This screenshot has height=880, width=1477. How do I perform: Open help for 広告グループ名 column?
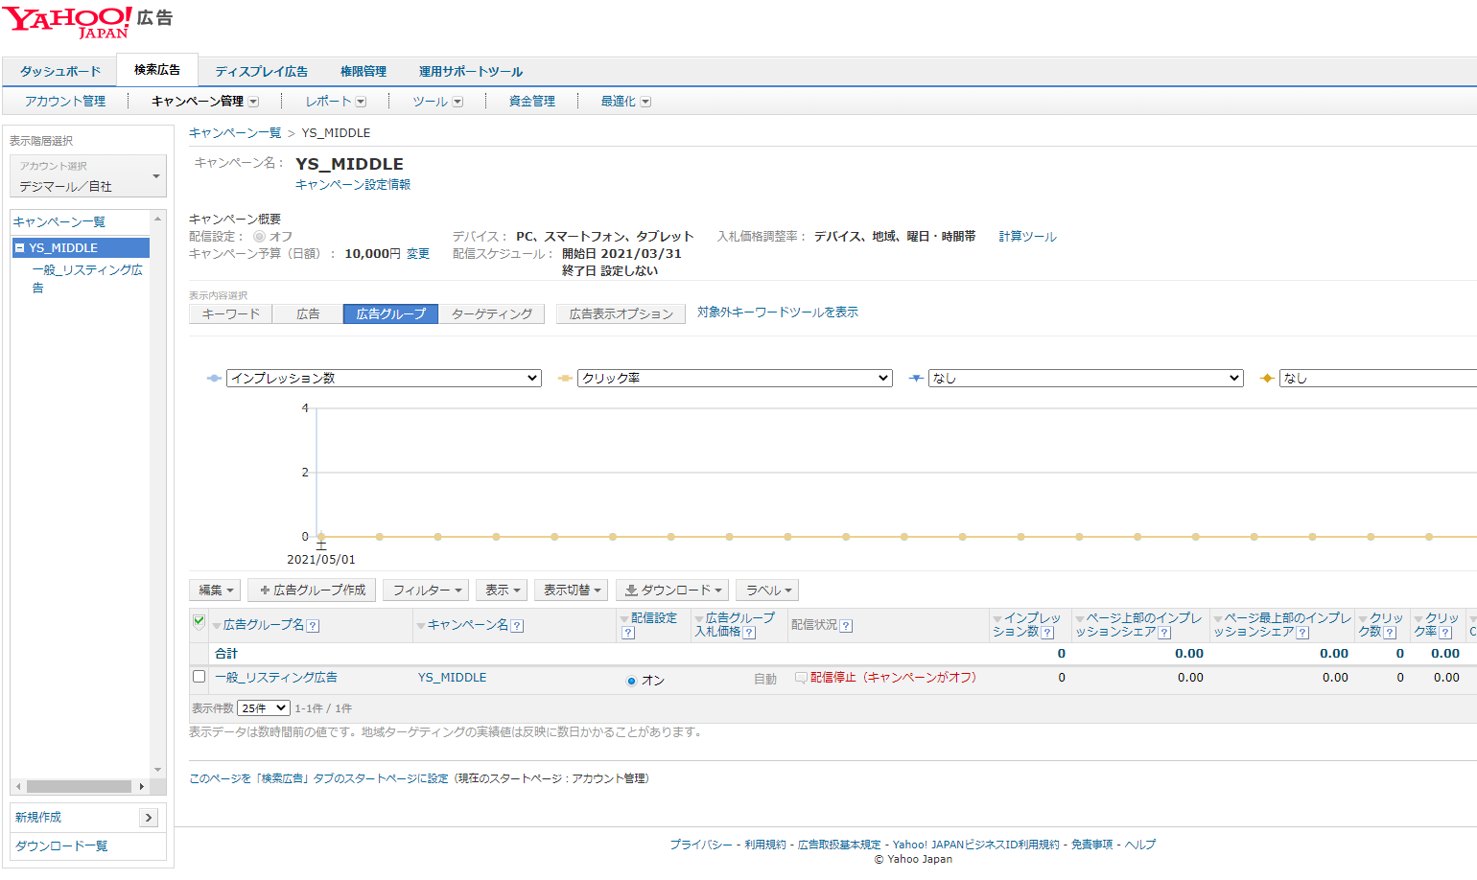click(x=313, y=626)
